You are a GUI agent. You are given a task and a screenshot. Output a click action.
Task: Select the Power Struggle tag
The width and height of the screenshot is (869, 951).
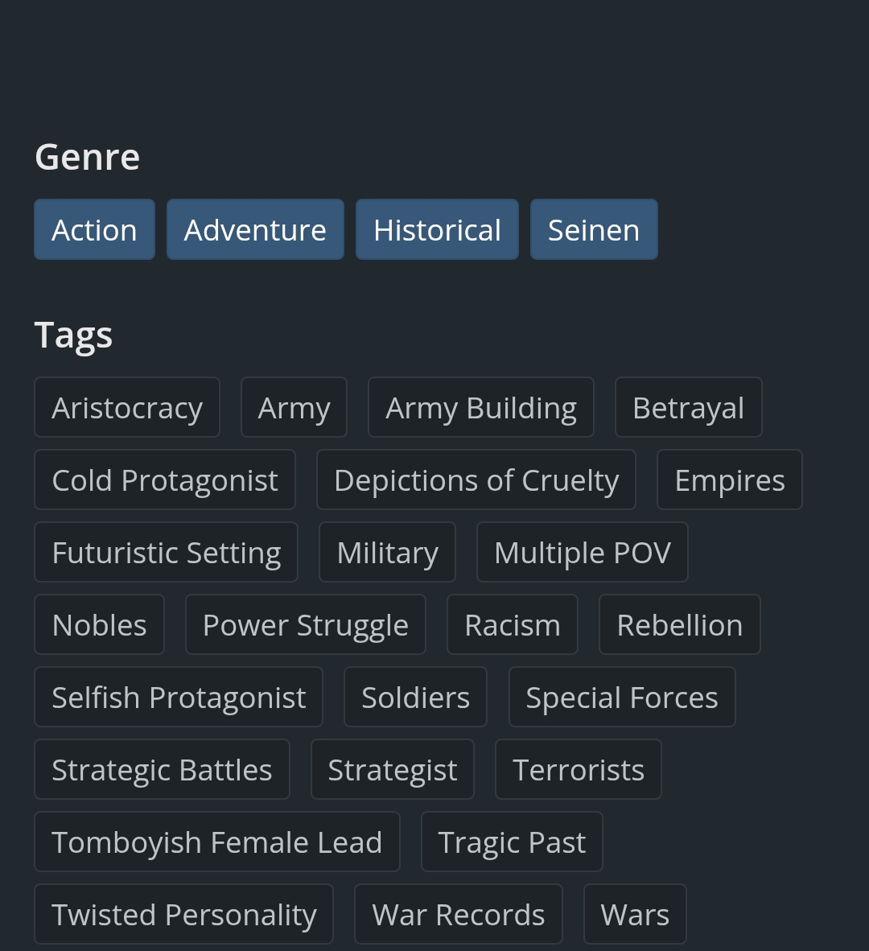tap(306, 625)
